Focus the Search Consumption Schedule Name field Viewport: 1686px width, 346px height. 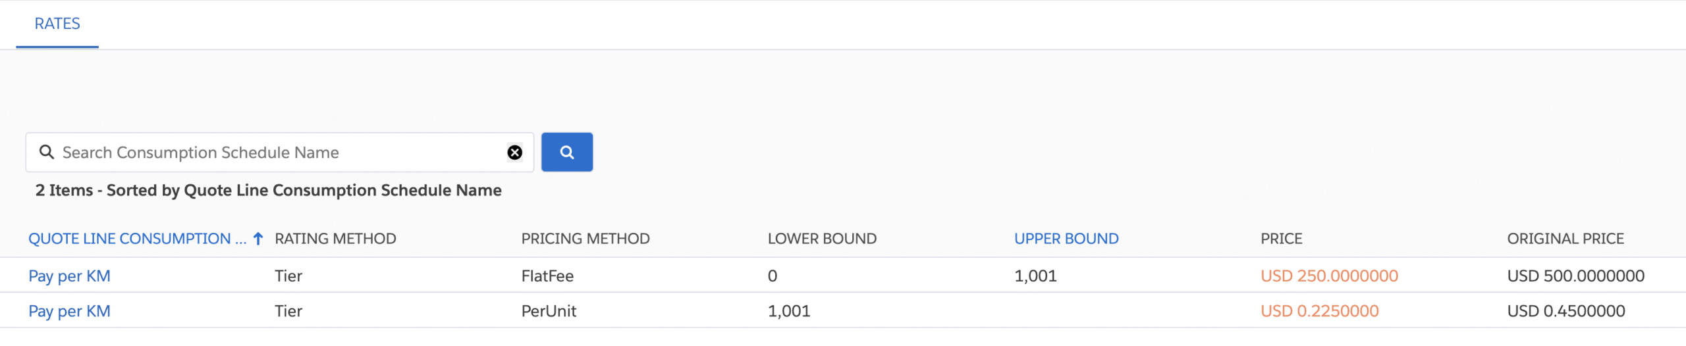279,152
